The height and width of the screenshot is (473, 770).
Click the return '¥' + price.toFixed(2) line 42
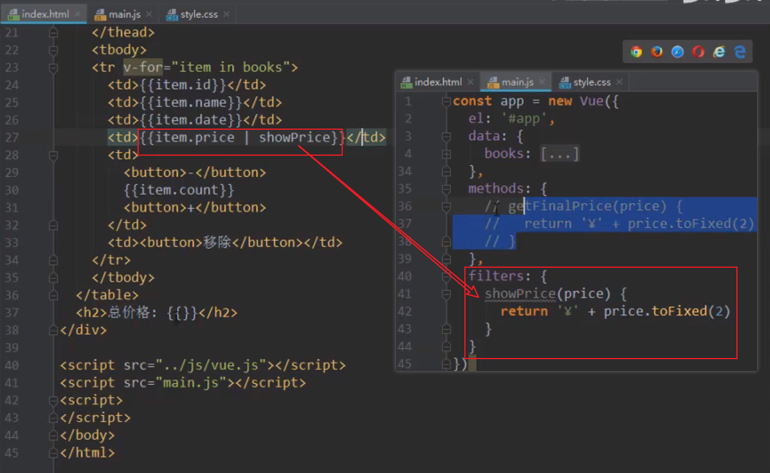615,311
